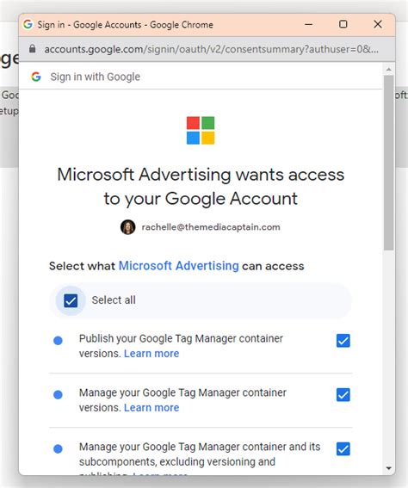This screenshot has height=488, width=408.
Task: Click the Google logo in window title bar
Action: 28,24
